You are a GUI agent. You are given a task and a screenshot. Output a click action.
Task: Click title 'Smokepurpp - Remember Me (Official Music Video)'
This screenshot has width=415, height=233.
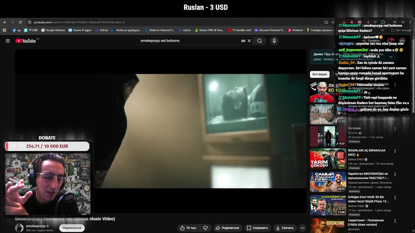coord(65,219)
